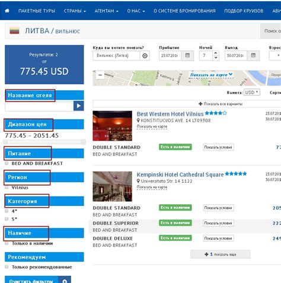
Task: Open the АГЕНТАМ dropdown menu
Action: pos(106,11)
